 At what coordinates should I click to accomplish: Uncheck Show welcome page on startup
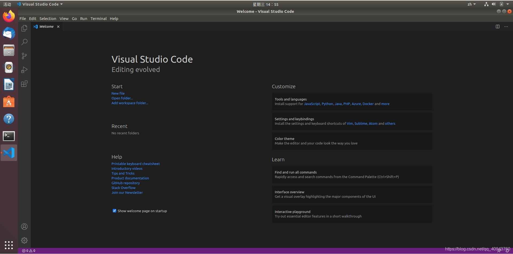tap(114, 211)
